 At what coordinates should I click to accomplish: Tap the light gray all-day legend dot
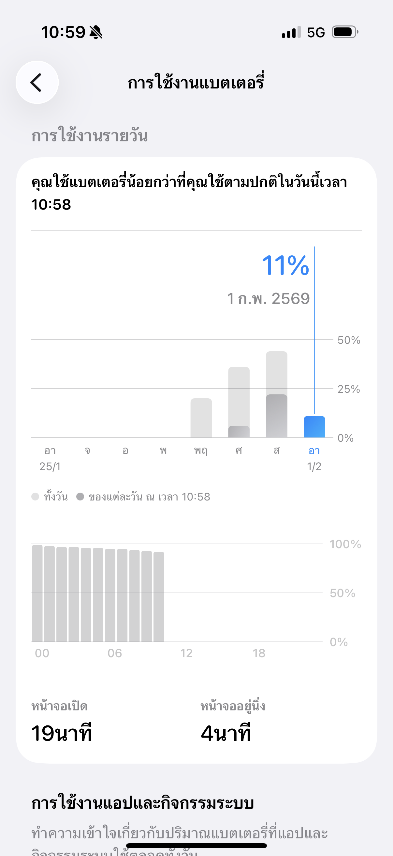pos(35,497)
